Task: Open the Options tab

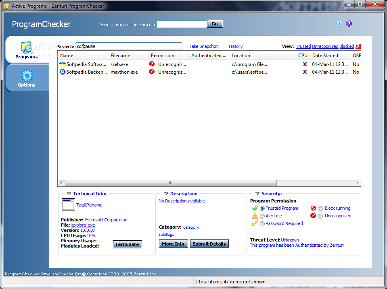Action: (x=27, y=78)
